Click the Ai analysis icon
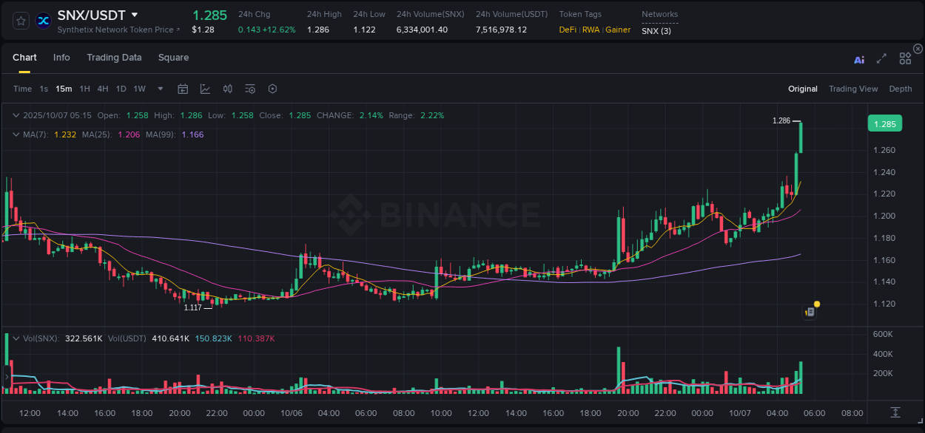This screenshot has width=925, height=433. (858, 59)
